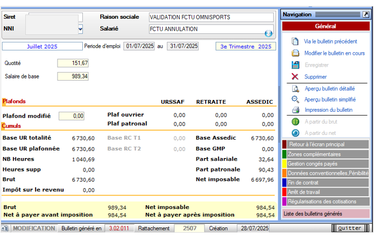Click the red X Supprimer icon
Screen dimensions: 380x237
point(295,76)
